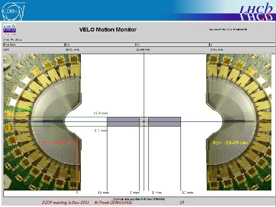The height and width of the screenshot is (207, 276).
Task: Click the green Y label on left detector
Action: [x=18, y=109]
